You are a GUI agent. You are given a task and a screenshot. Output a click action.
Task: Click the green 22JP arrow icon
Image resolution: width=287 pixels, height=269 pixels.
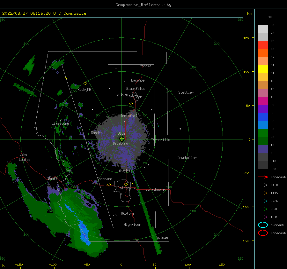pyautogui.click(x=263, y=209)
